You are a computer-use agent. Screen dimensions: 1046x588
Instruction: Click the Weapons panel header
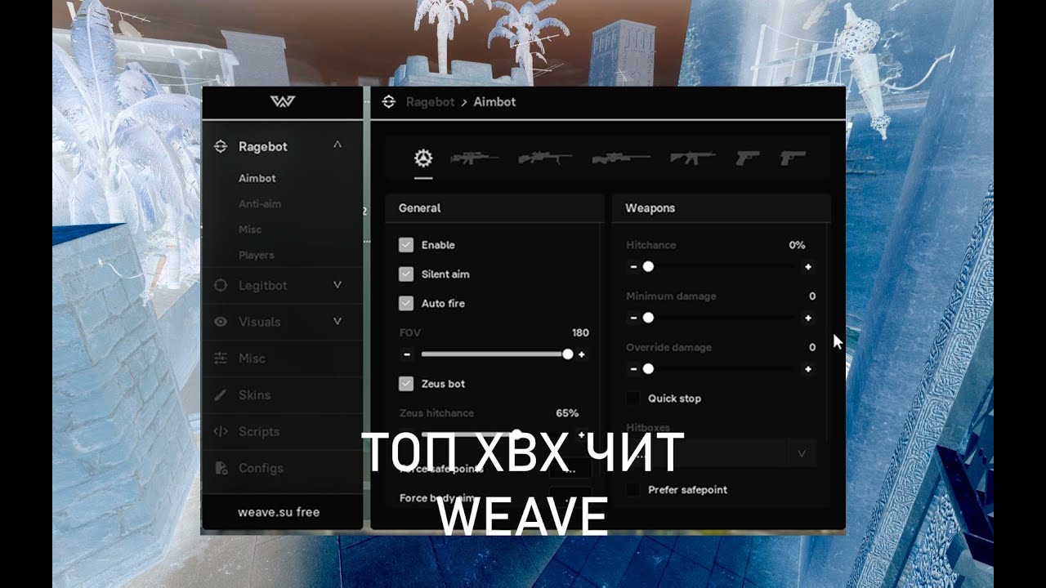[x=721, y=208]
